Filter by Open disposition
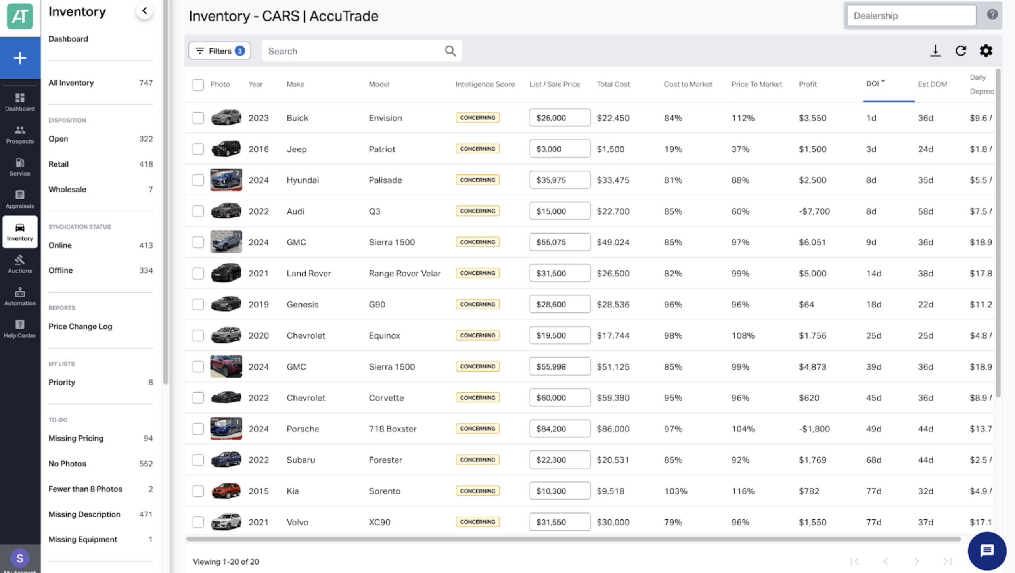 (x=100, y=139)
